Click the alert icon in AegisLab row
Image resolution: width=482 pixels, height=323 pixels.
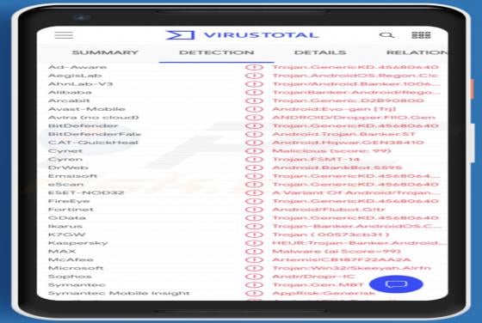pyautogui.click(x=254, y=76)
